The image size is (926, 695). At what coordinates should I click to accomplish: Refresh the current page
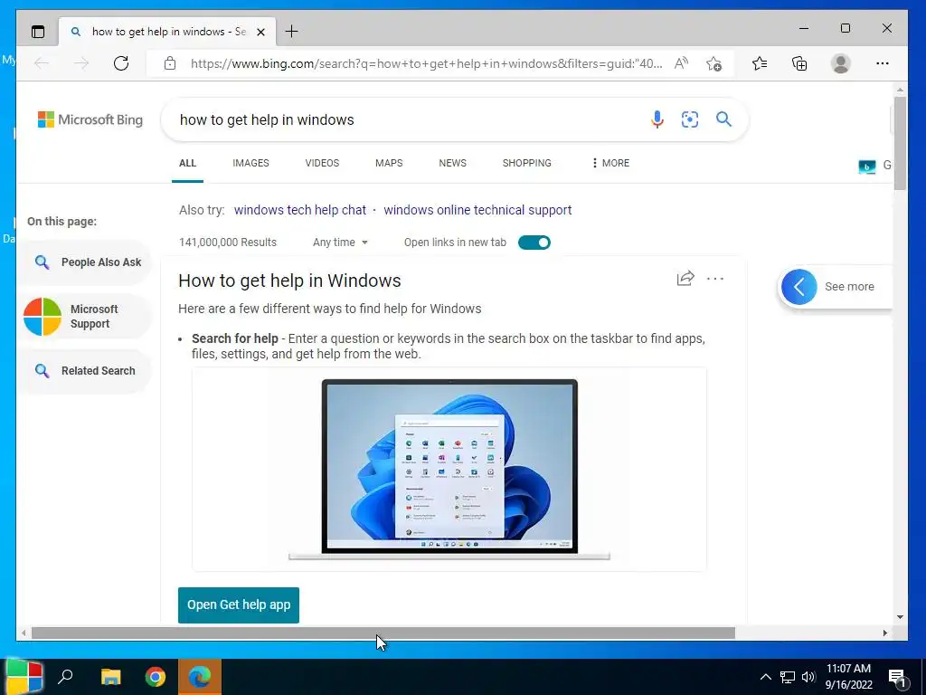tap(121, 63)
